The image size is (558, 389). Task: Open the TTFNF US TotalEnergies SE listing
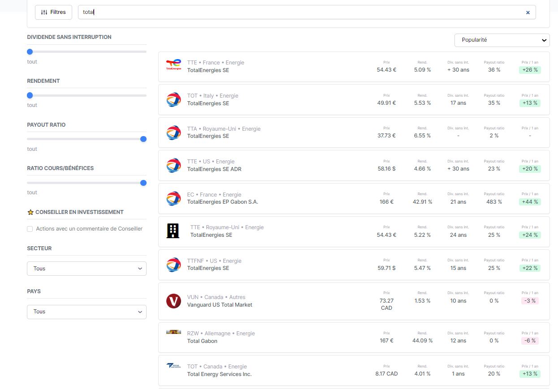pyautogui.click(x=354, y=265)
